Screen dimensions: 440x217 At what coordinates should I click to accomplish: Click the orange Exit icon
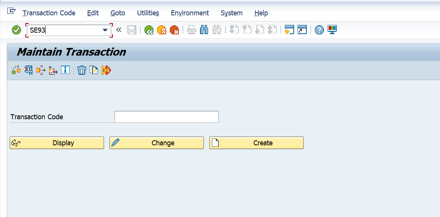tap(162, 30)
